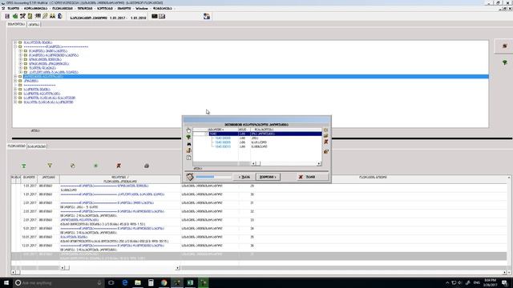Screen dimensions: 513x288
Task: Click the dialog's horizontal scrollbar right arrow
Action: coord(319,163)
